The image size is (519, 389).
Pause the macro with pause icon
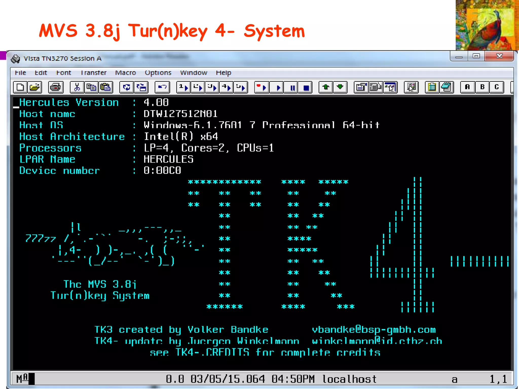point(292,87)
